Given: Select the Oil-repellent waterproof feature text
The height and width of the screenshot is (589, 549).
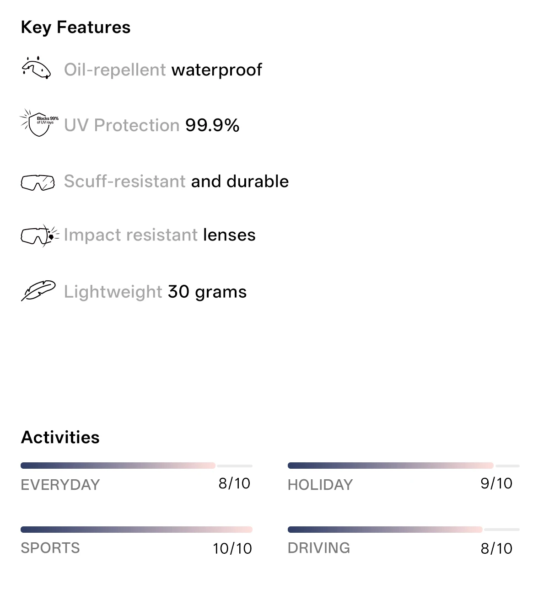Looking at the screenshot, I should click(x=163, y=70).
